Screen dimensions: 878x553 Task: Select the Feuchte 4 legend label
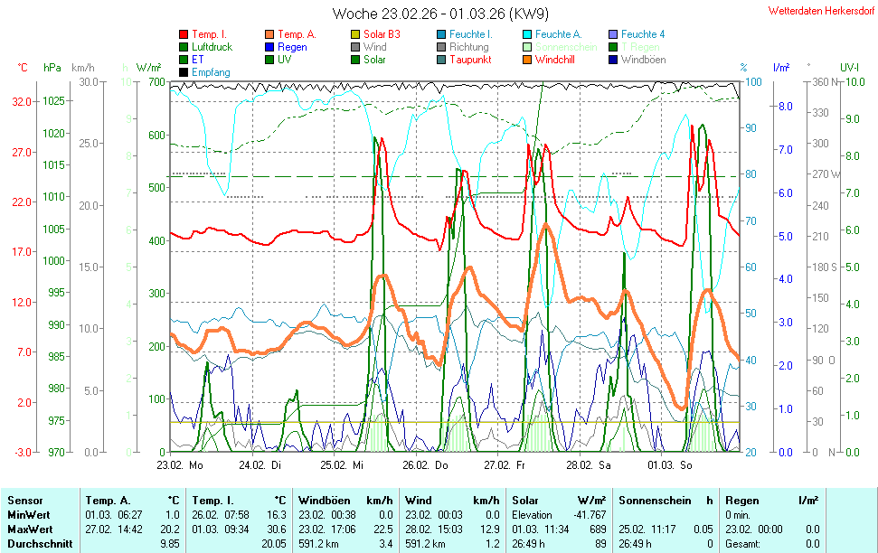[x=643, y=34]
